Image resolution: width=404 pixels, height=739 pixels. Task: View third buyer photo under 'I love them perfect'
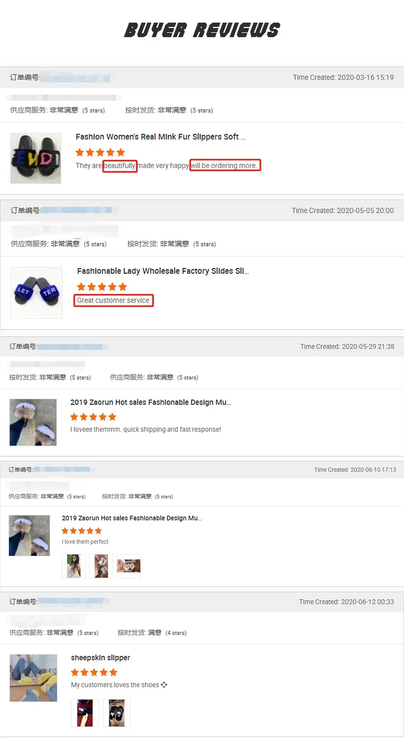pos(129,566)
